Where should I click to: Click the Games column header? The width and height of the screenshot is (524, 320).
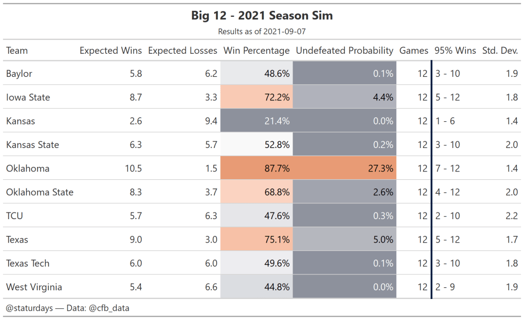click(x=413, y=51)
